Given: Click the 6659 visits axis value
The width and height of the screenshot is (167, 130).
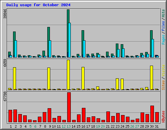Looking at the screenshot, I should (5, 63).
